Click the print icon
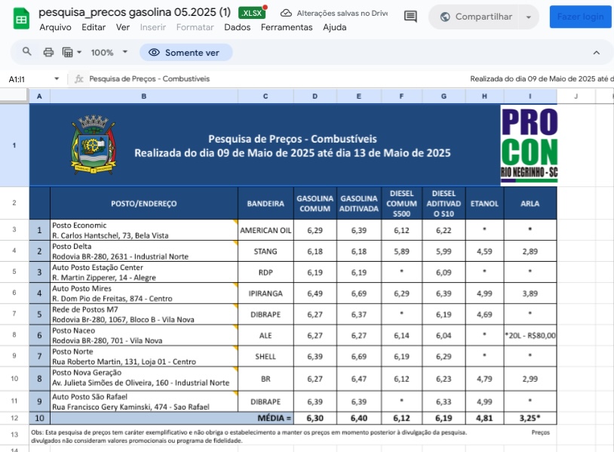 coord(48,52)
